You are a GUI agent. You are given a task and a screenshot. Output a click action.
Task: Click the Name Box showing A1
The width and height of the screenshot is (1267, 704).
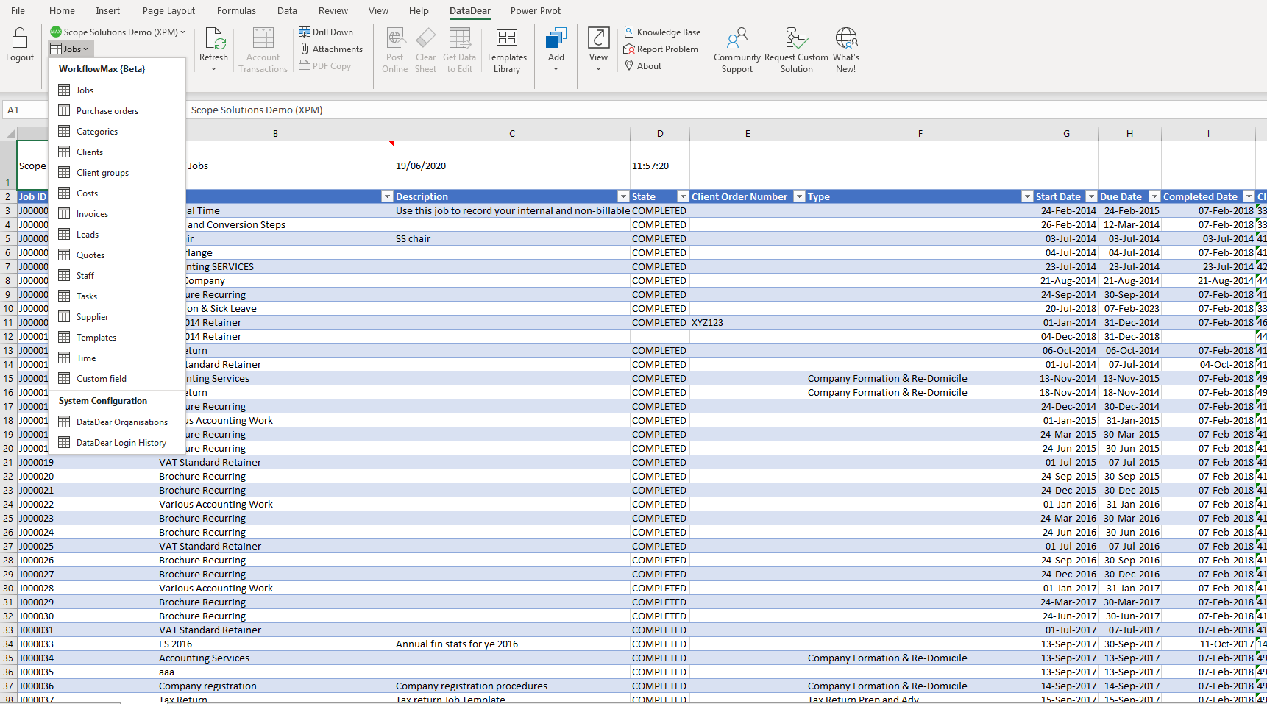point(25,110)
